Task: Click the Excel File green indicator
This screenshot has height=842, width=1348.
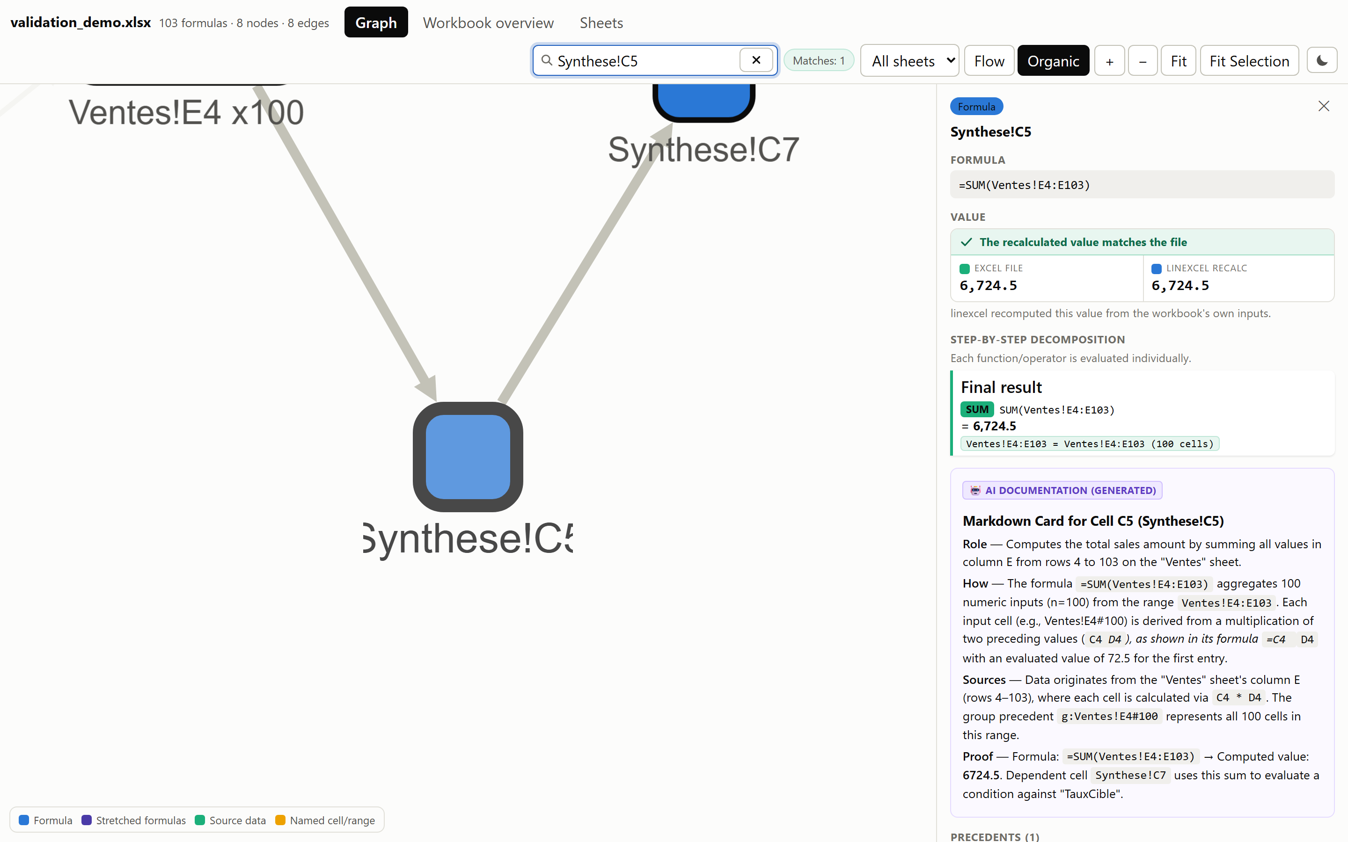Action: 965,269
